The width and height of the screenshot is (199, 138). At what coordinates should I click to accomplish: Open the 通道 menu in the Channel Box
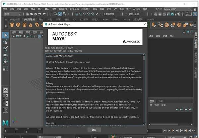coord(151,36)
